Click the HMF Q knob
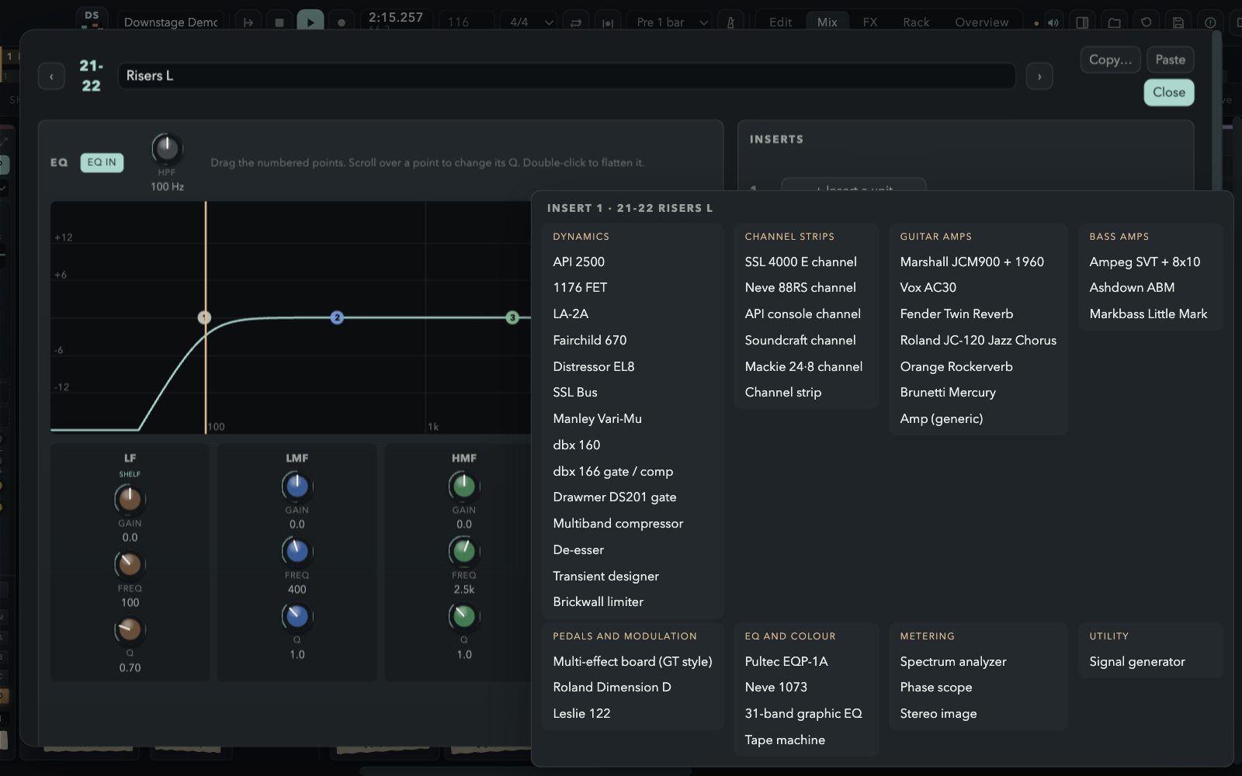 point(463,616)
